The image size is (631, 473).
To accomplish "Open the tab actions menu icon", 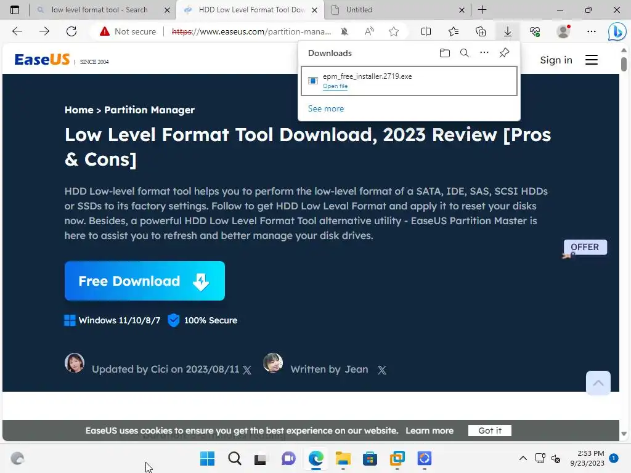I will click(x=15, y=10).
